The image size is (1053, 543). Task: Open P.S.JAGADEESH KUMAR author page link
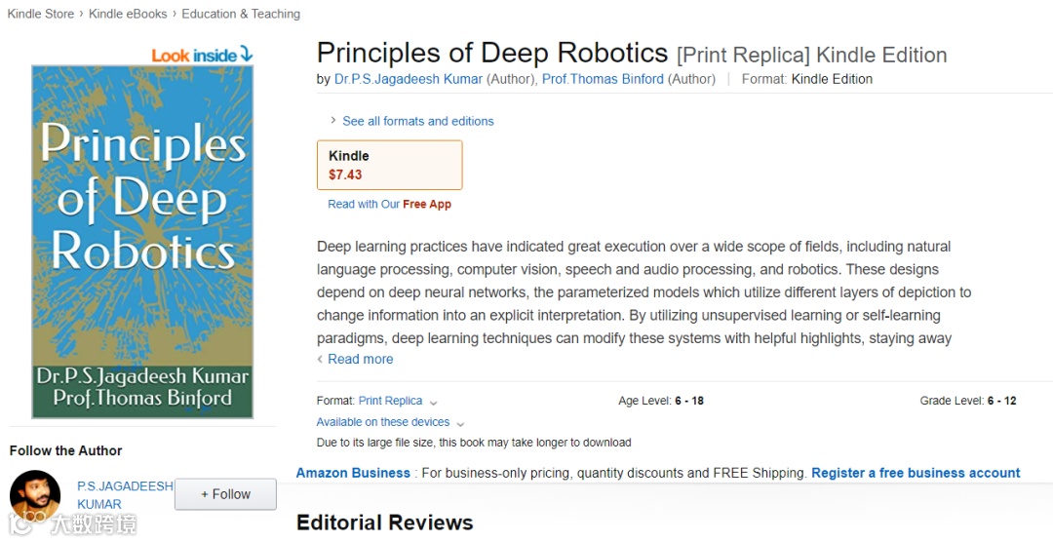click(x=125, y=494)
